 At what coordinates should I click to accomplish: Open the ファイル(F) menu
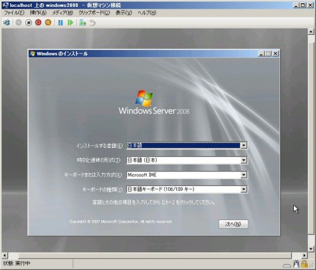click(x=14, y=13)
